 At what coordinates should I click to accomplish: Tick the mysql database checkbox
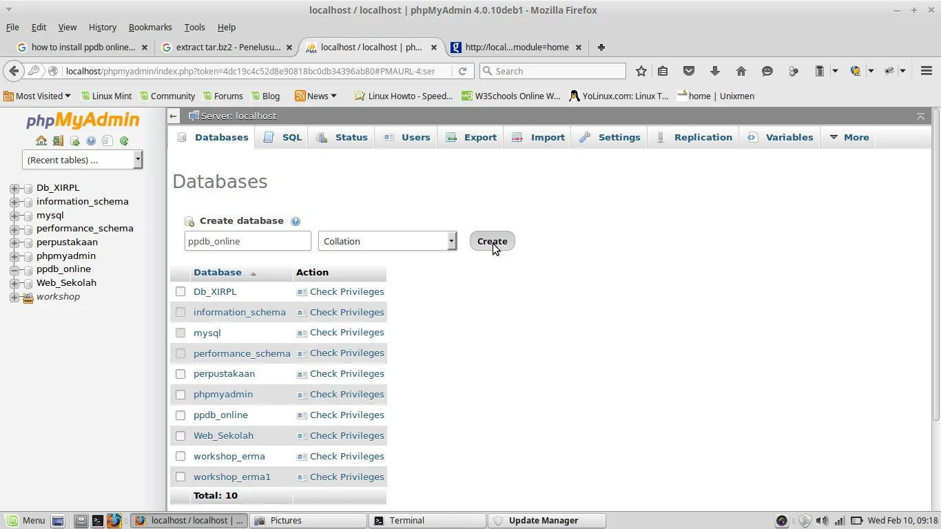(180, 333)
